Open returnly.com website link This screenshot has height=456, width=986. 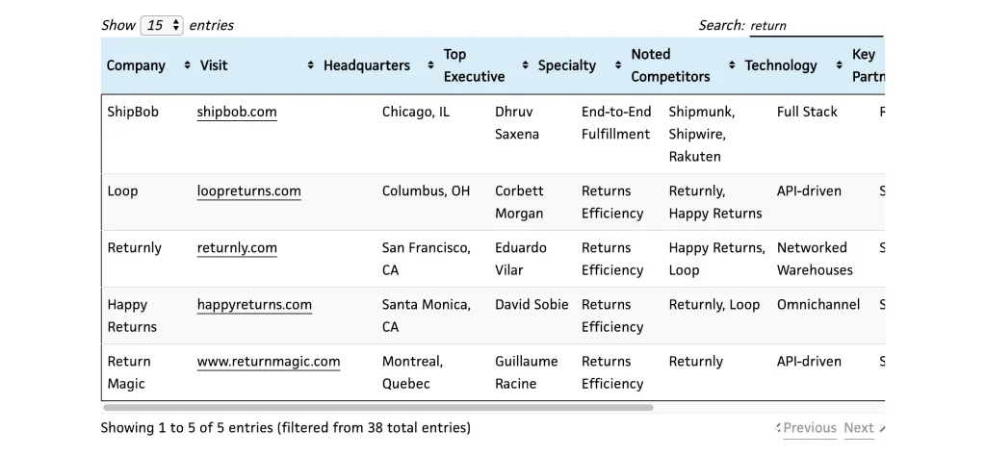237,247
